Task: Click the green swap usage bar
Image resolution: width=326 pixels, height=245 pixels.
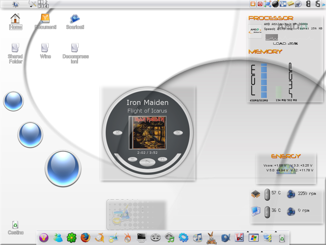Action: [x=279, y=92]
